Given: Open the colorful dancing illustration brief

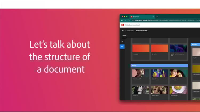Looking at the screenshot, I should pyautogui.click(x=159, y=73).
